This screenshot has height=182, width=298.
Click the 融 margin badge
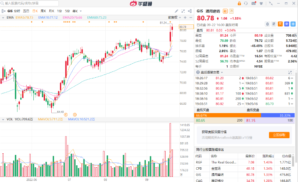pos(225,11)
